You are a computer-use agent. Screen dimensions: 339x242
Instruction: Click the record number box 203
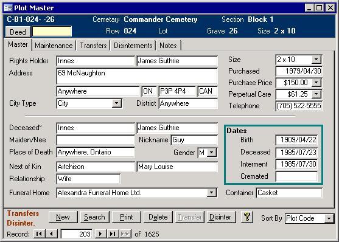point(77,234)
